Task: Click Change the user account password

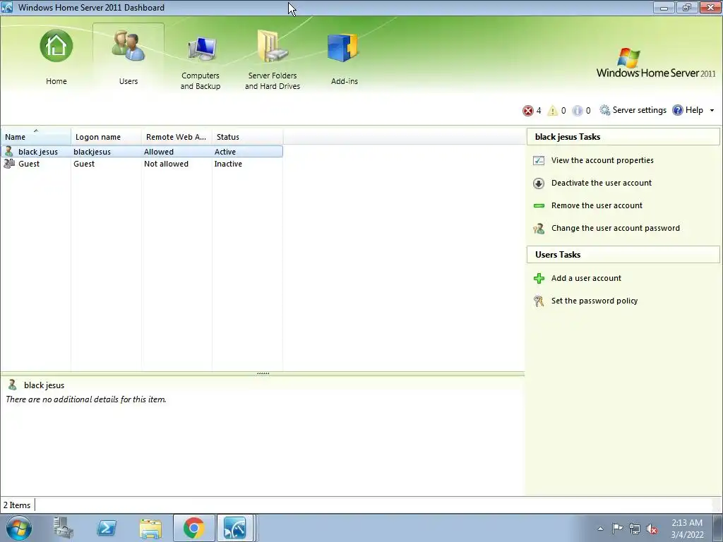Action: coord(616,228)
